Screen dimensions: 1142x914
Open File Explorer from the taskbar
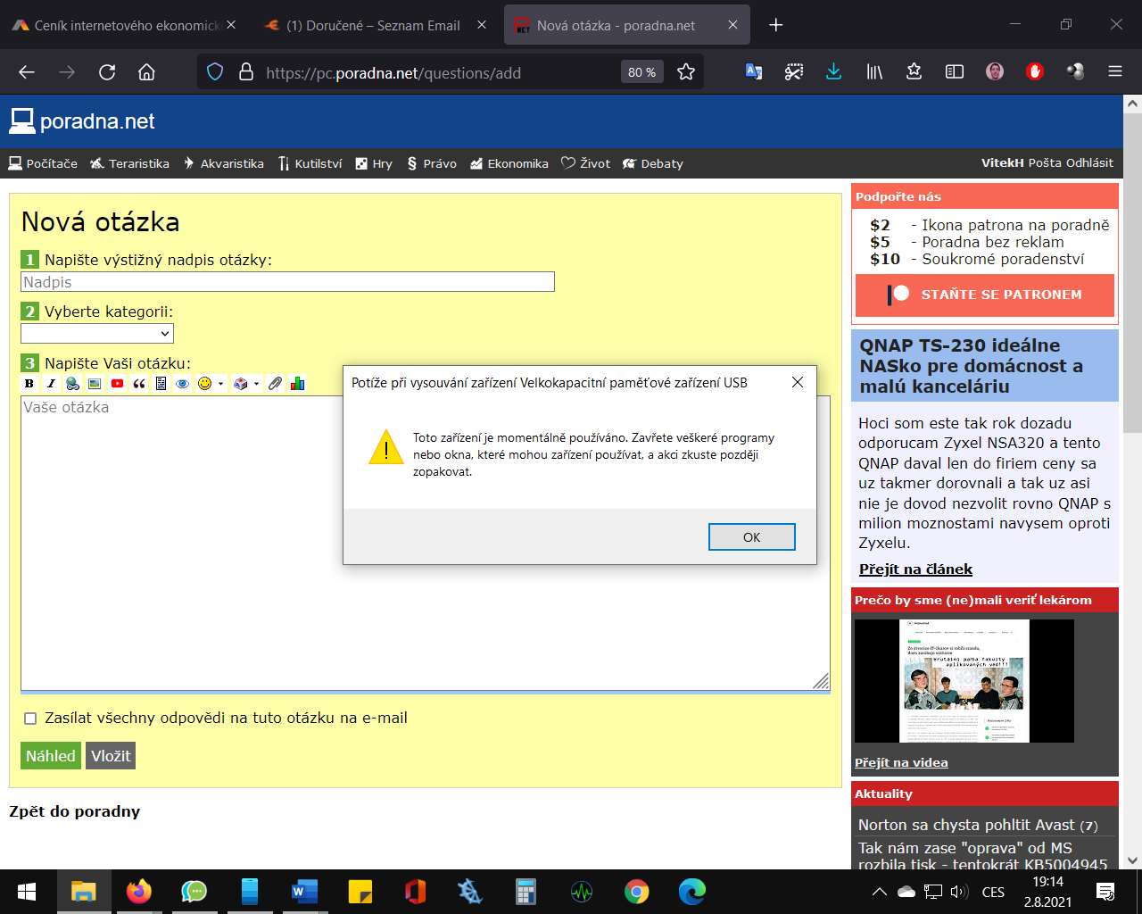[x=83, y=892]
